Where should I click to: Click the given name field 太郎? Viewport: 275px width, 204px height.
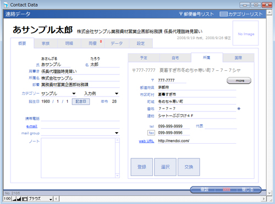pyautogui.click(x=105, y=65)
